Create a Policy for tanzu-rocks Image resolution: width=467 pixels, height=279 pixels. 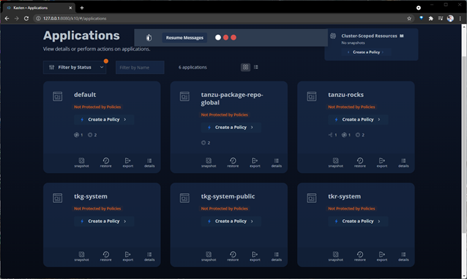tap(358, 119)
